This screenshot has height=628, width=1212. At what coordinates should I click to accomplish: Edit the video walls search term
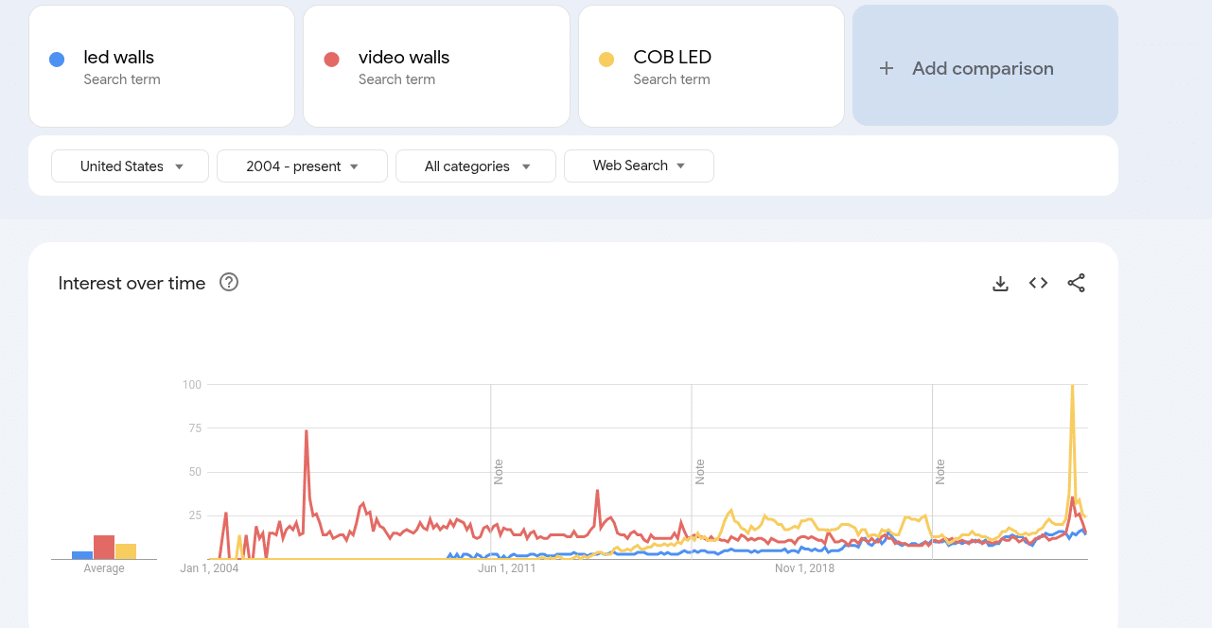404,58
